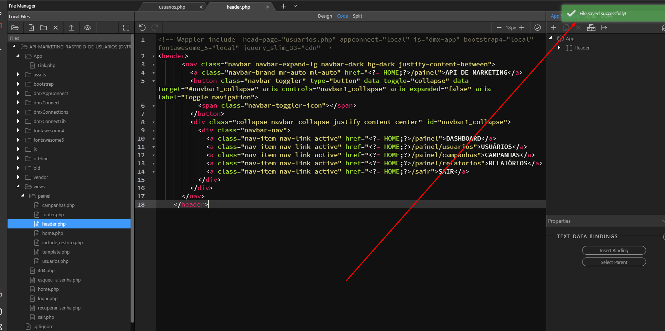The width and height of the screenshot is (665, 331).
Task: Close the usuarios.php tab
Action: [x=201, y=7]
